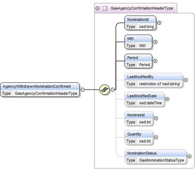This screenshot has height=169, width=195.
Task: Select the AgencyWithdrawnNominationConfirmed root element
Action: coord(40,89)
